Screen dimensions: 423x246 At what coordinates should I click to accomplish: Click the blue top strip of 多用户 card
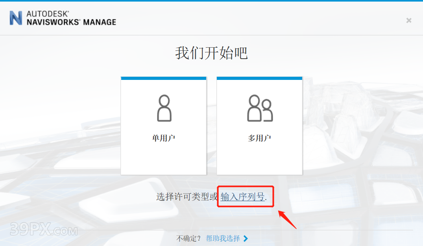point(260,78)
